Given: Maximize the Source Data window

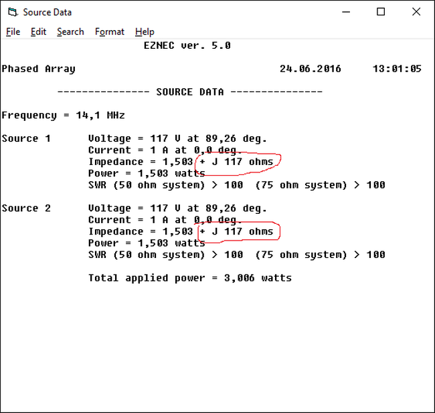Looking at the screenshot, I should click(x=381, y=12).
